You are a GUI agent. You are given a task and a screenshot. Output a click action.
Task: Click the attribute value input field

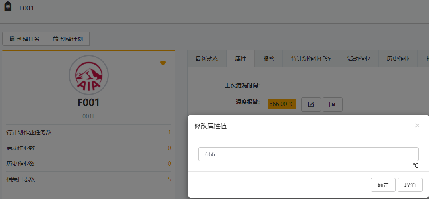point(308,154)
